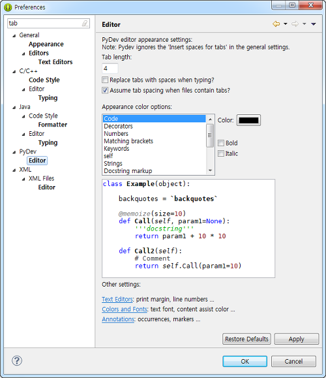The image size is (326, 378).
Task: Select Decorators in the color options list
Action: coord(155,126)
